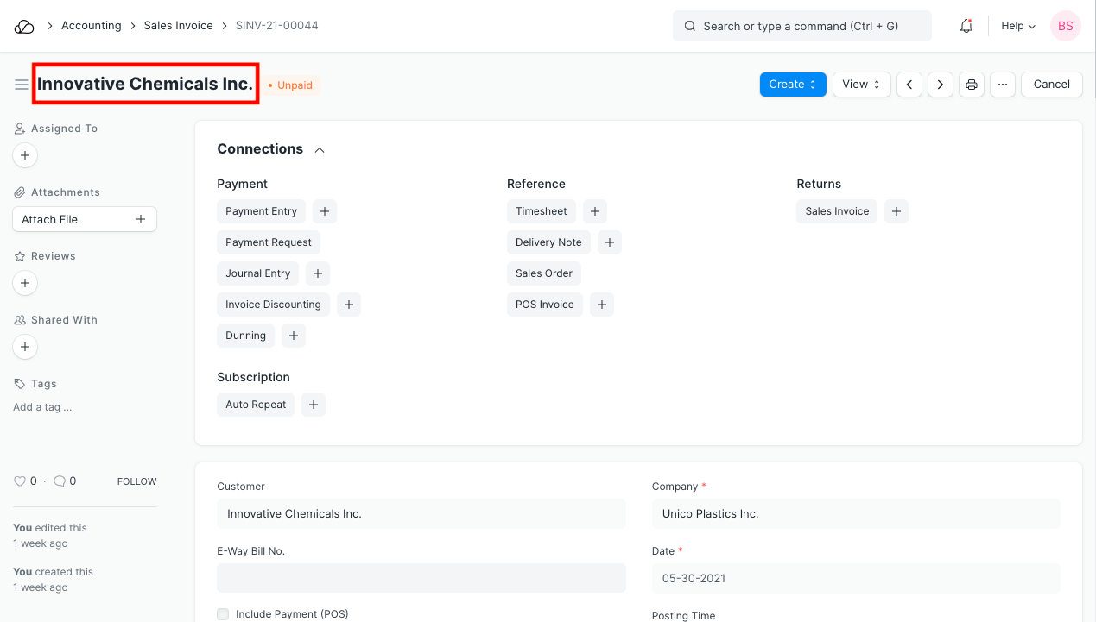Cancel this sales invoice
This screenshot has width=1096, height=622.
coord(1051,85)
